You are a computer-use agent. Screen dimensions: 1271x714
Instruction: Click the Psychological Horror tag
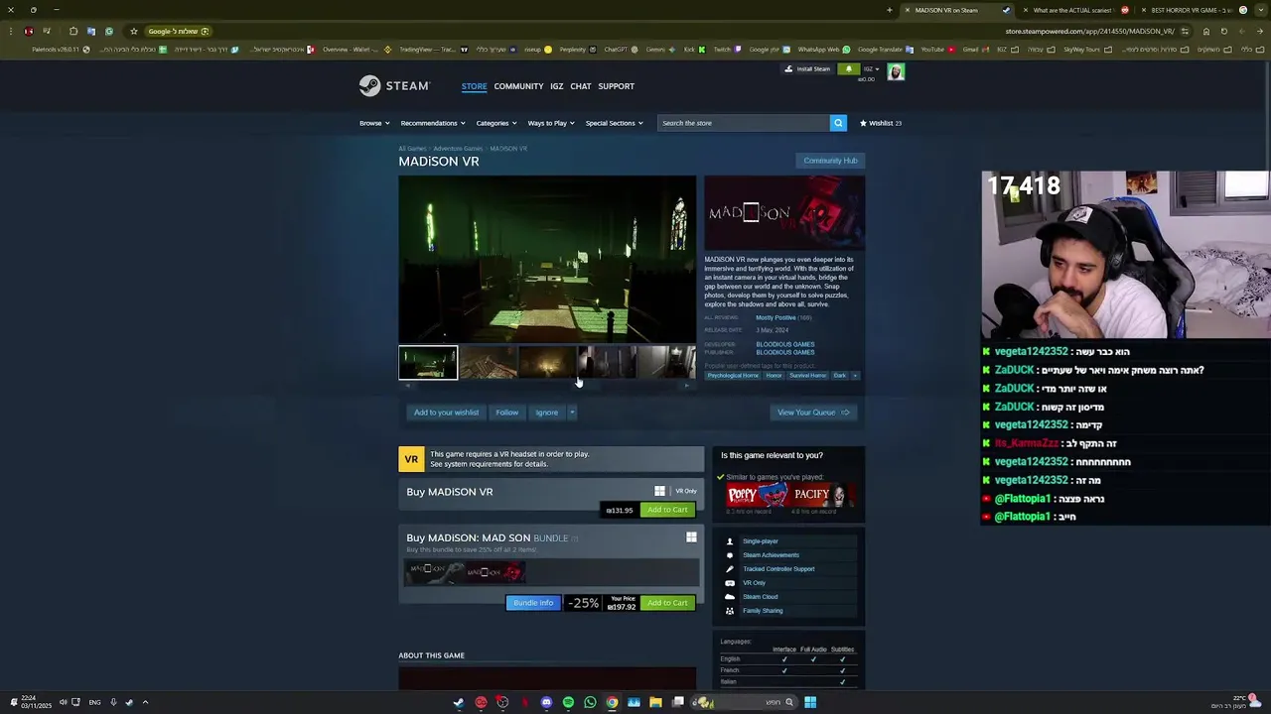733,376
